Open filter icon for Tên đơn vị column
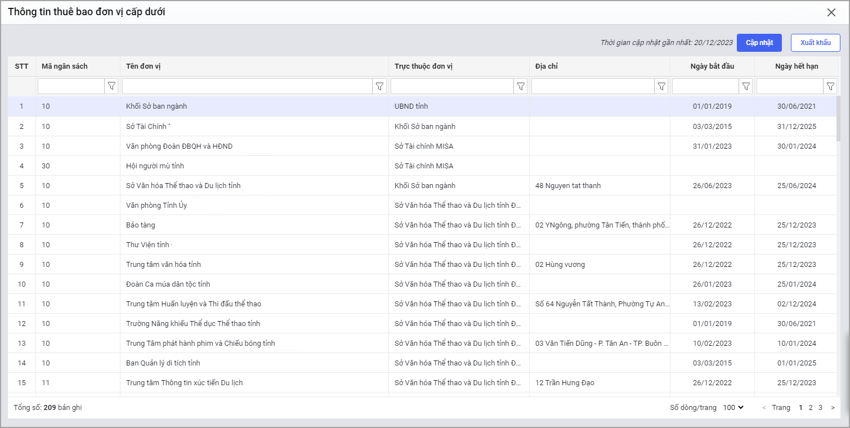850x428 pixels. pyautogui.click(x=380, y=86)
